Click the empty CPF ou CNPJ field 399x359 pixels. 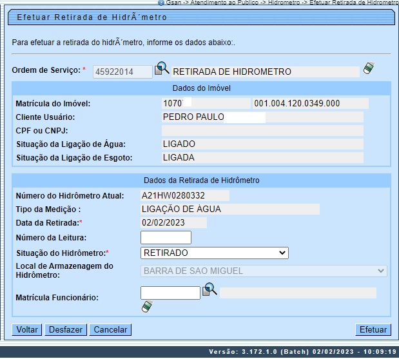262,131
